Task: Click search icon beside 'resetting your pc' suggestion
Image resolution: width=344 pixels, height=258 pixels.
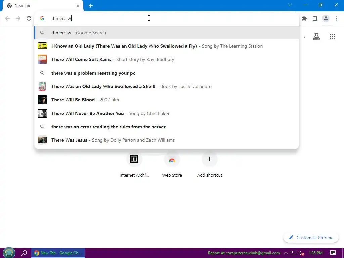Action: (x=42, y=73)
